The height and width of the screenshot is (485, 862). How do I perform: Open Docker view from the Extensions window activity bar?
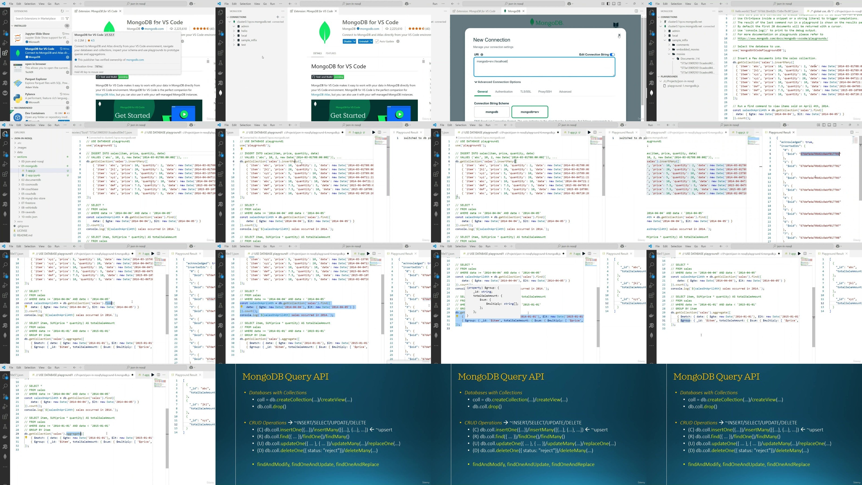[x=5, y=73]
